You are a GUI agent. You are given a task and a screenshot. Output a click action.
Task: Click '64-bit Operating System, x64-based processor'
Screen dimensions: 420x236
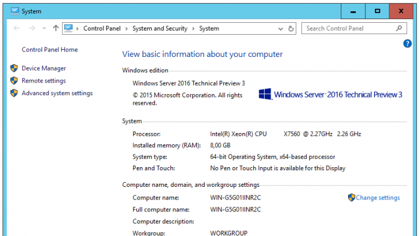click(272, 156)
